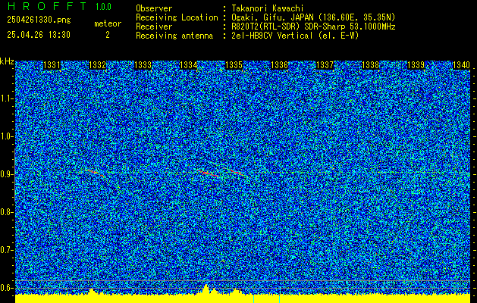Select the filename 2504261330.png
The height and width of the screenshot is (303, 477).
39,20
